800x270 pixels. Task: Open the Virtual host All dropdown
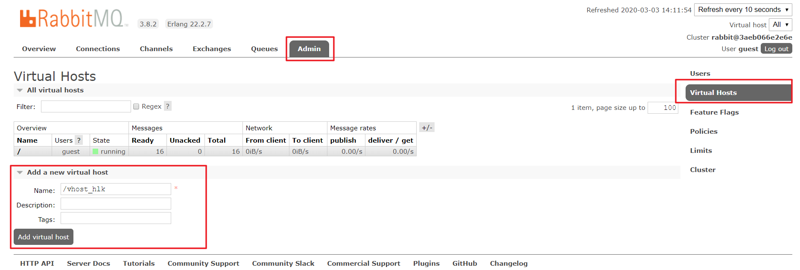click(x=780, y=25)
